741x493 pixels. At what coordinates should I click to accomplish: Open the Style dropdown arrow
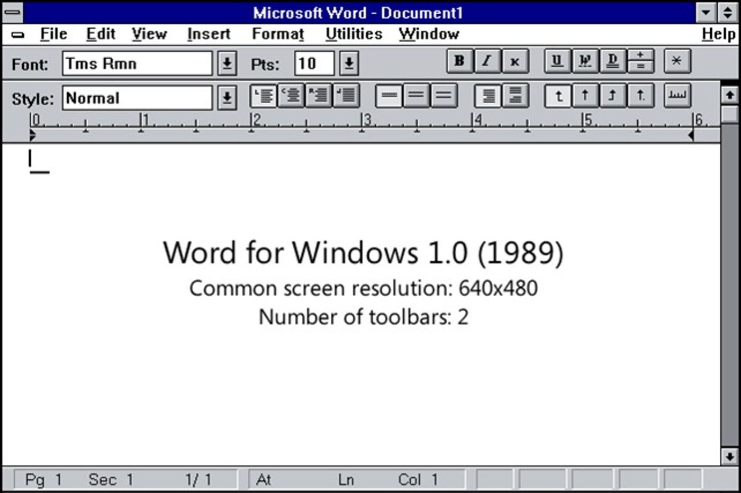pos(227,98)
